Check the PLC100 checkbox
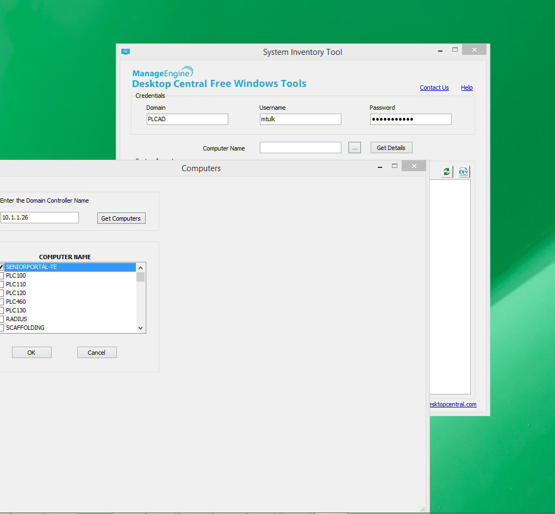Screen dimensions: 555x514 point(2,275)
